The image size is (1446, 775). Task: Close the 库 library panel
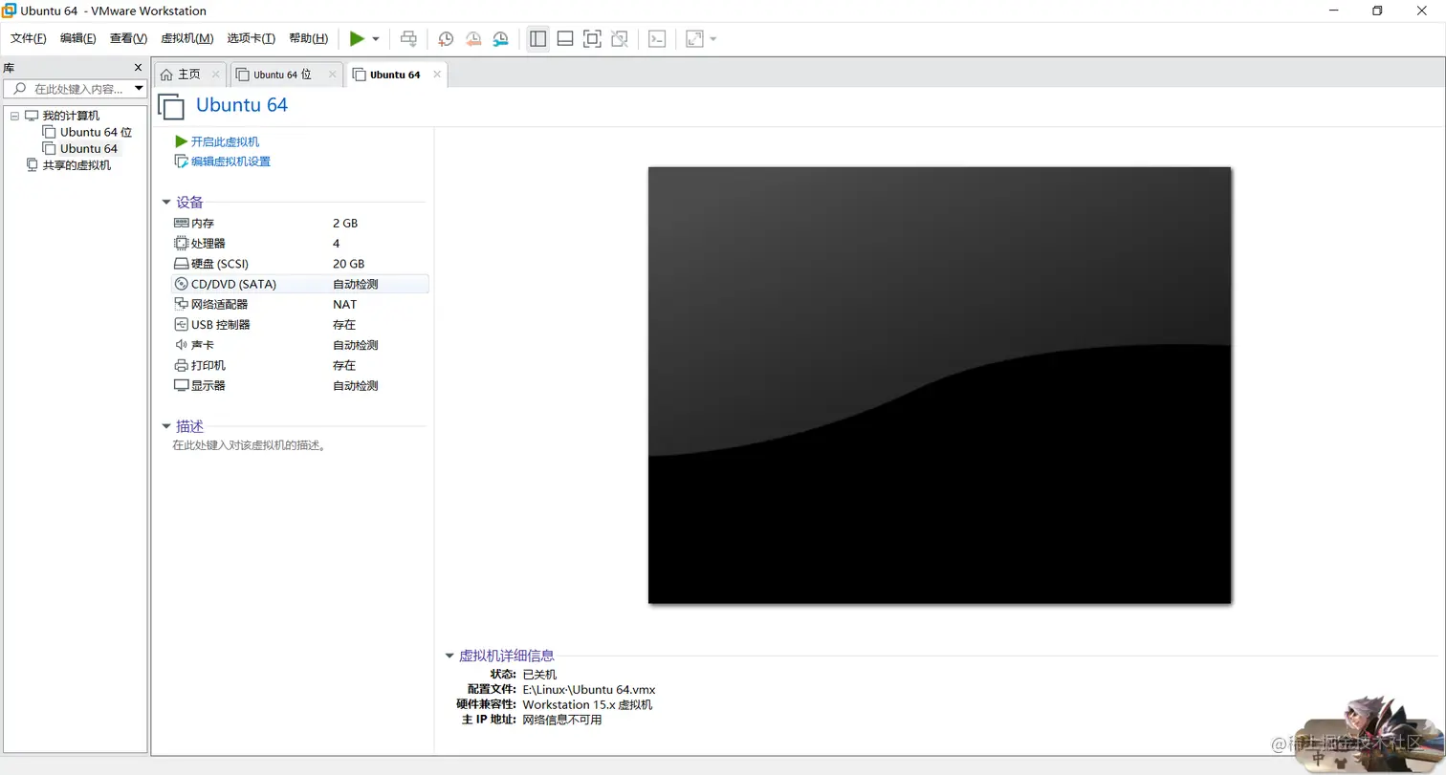click(x=138, y=68)
